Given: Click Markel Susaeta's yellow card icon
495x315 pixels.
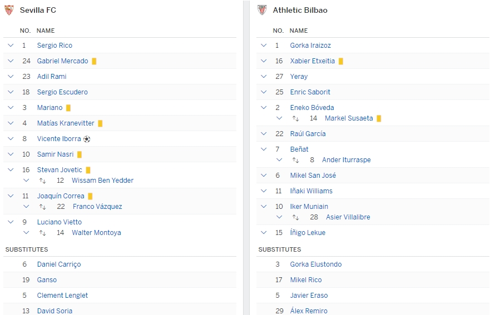Looking at the screenshot, I should (x=379, y=118).
